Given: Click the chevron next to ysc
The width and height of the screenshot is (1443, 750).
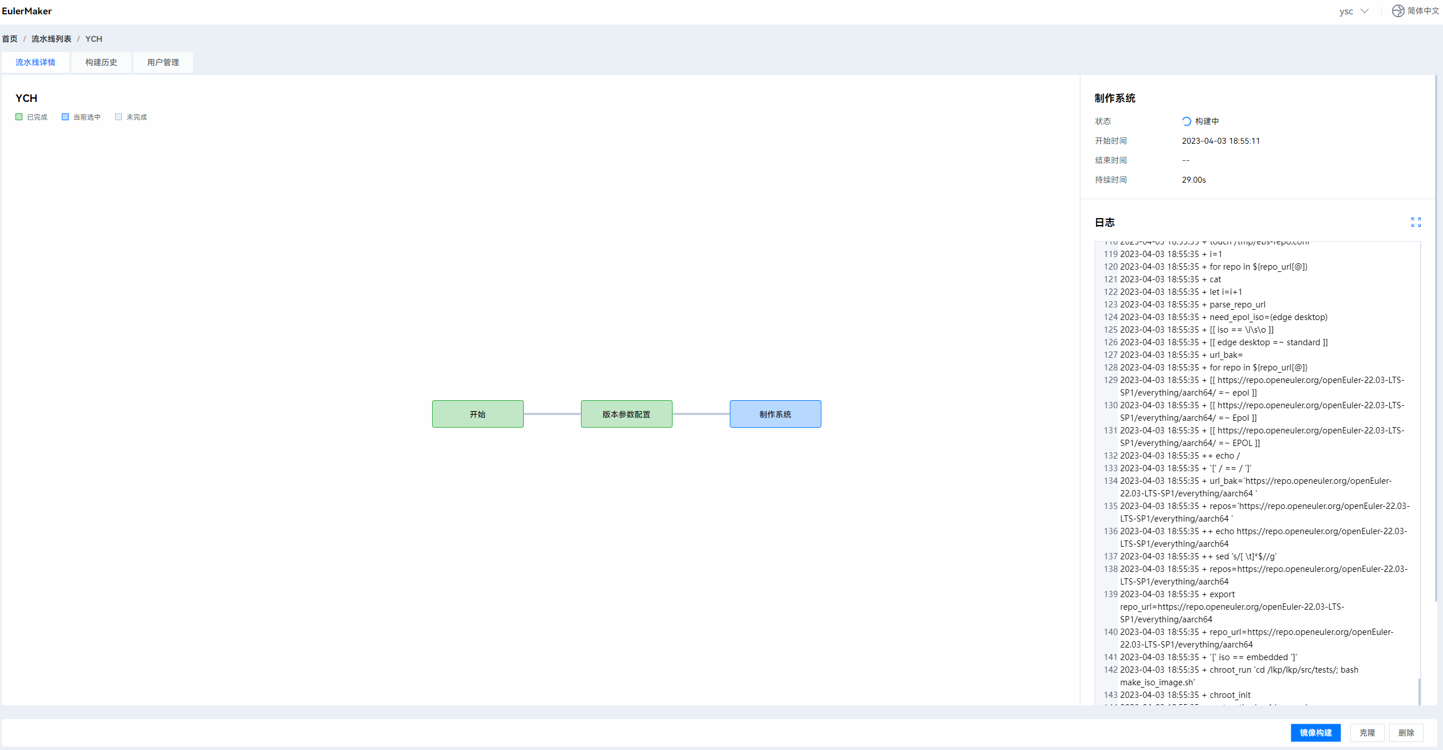Looking at the screenshot, I should pyautogui.click(x=1365, y=11).
